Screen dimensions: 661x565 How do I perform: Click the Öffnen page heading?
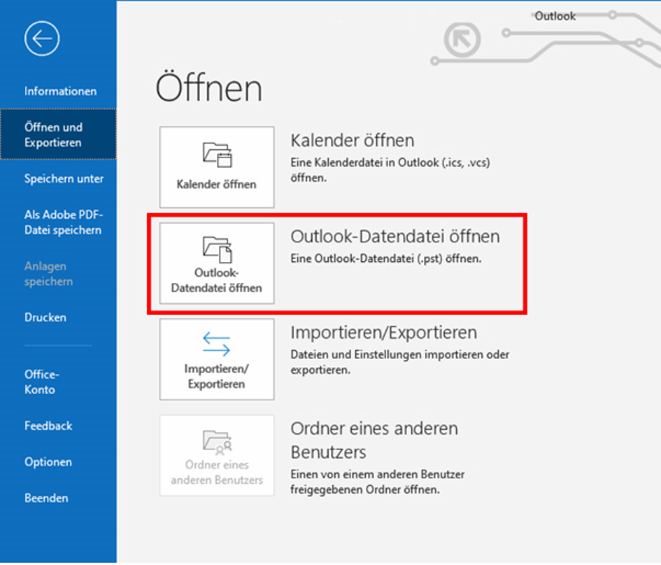tap(208, 87)
